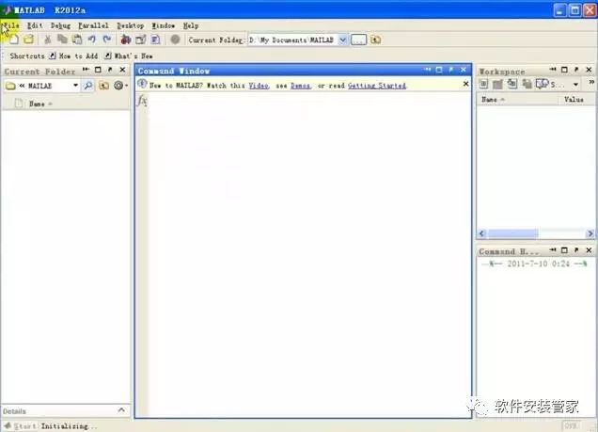Click the Open file folder icon

(28, 40)
